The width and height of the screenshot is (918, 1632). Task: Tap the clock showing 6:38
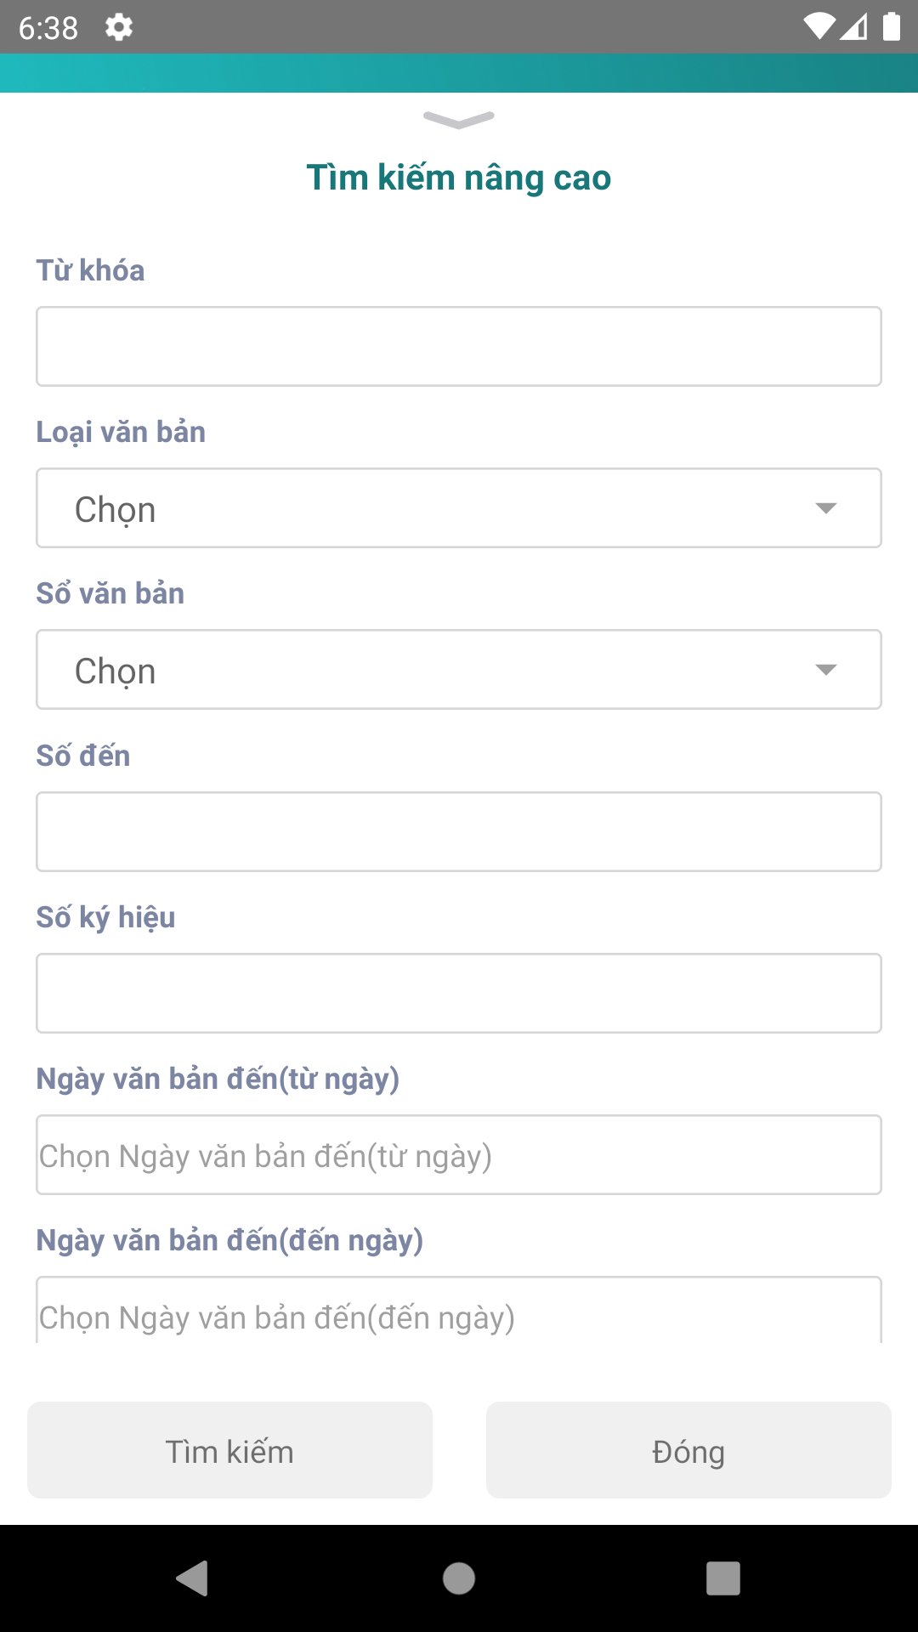(47, 26)
